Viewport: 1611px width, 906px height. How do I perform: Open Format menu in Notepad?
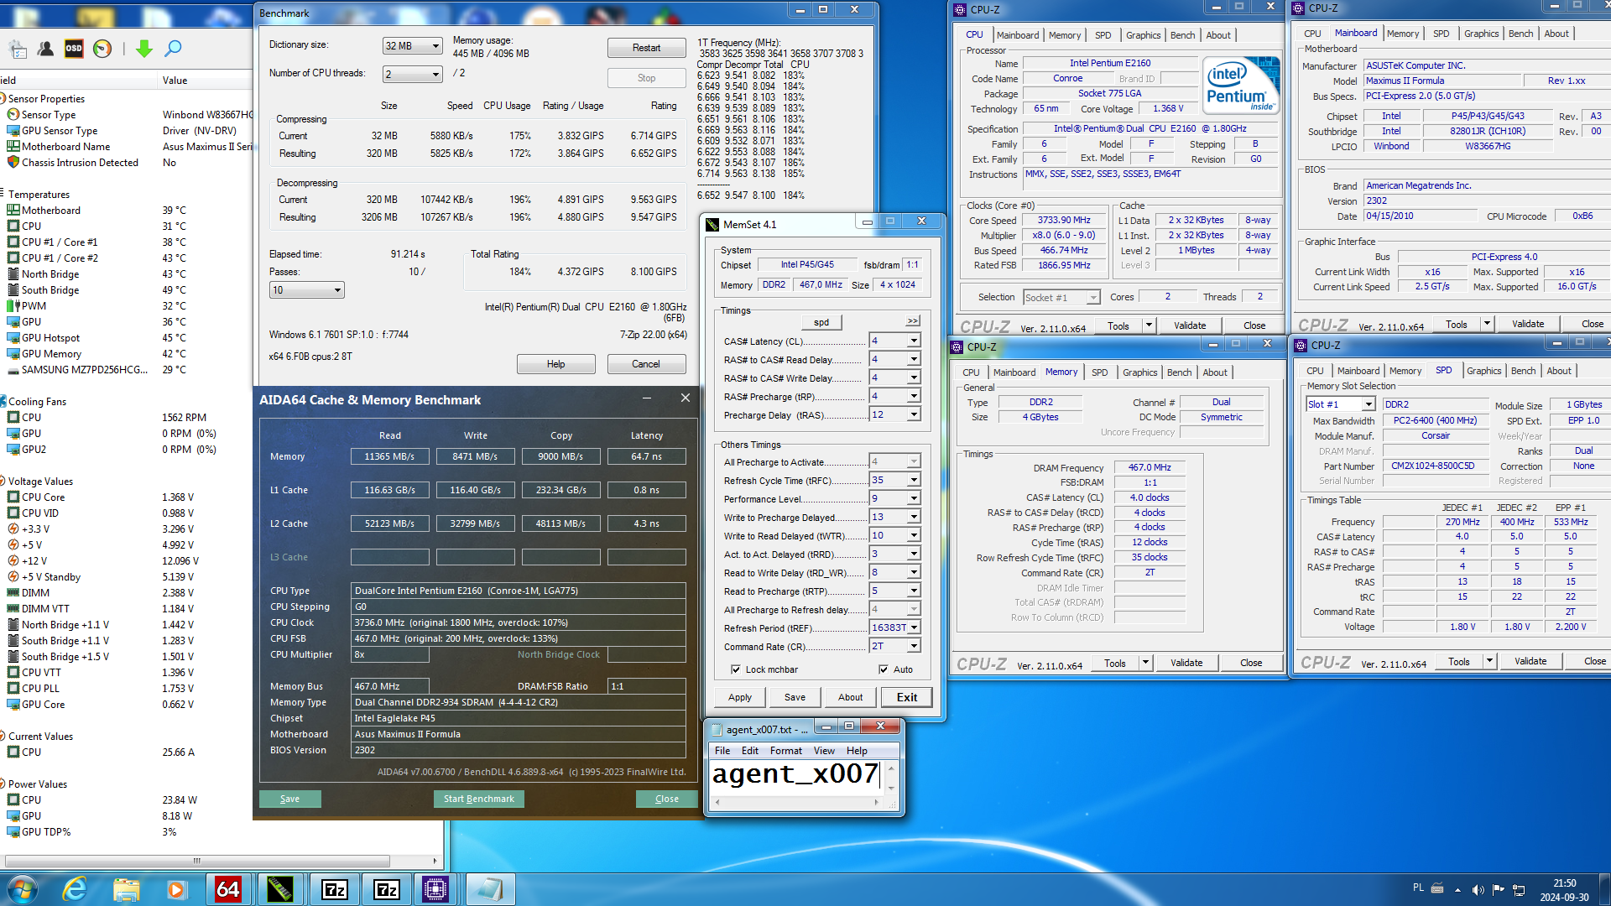pos(785,751)
